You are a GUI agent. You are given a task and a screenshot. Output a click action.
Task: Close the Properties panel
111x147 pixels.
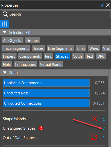tap(108, 5)
